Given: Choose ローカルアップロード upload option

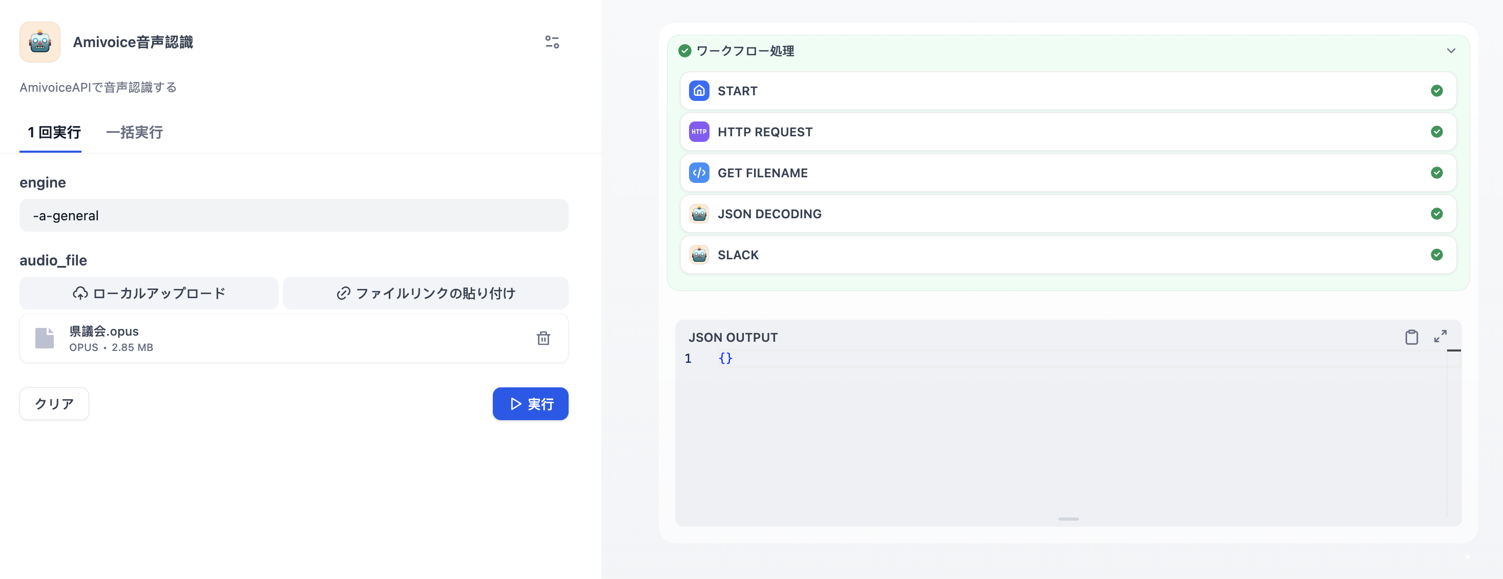Looking at the screenshot, I should tap(149, 293).
